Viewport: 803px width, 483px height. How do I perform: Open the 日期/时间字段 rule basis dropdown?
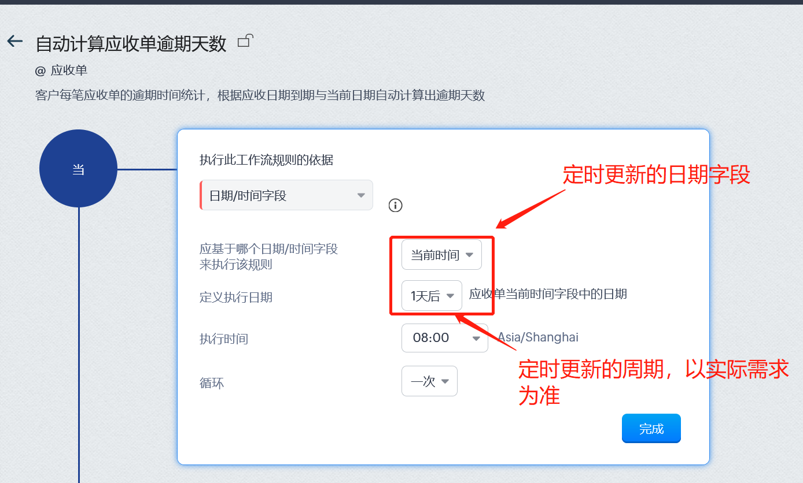286,195
